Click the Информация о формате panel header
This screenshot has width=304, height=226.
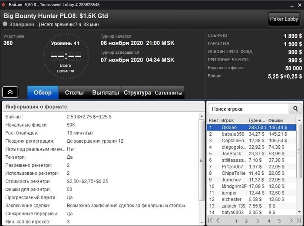point(103,107)
